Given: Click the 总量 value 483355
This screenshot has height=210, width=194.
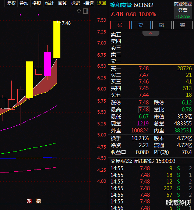Looking at the screenshot, I should click(183, 124).
